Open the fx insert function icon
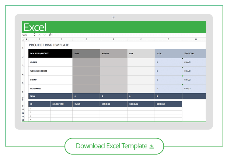Screen dimensions: 227x160 50,35
